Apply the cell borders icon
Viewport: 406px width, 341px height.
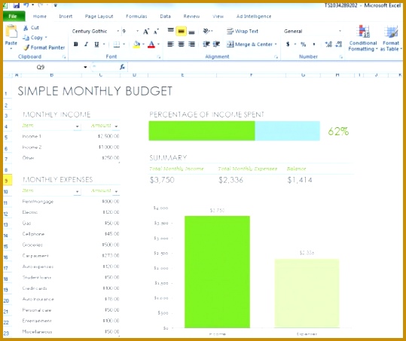[x=117, y=44]
